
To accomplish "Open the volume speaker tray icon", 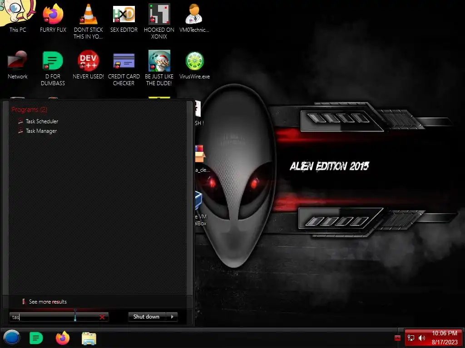I will click(422, 338).
